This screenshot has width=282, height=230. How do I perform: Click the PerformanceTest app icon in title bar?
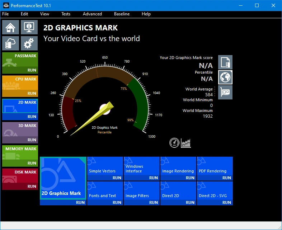(x=6, y=6)
